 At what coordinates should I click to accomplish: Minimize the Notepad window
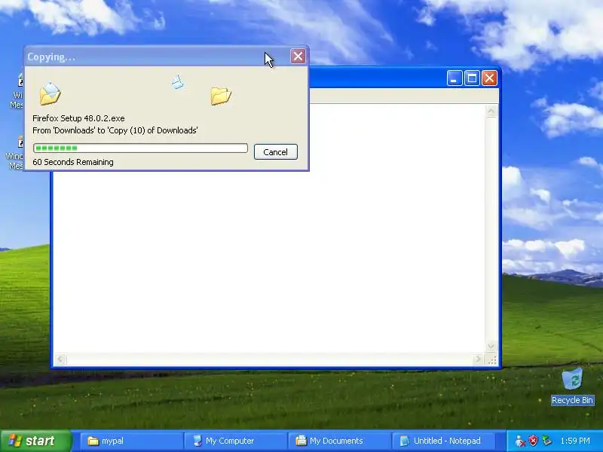tap(455, 78)
